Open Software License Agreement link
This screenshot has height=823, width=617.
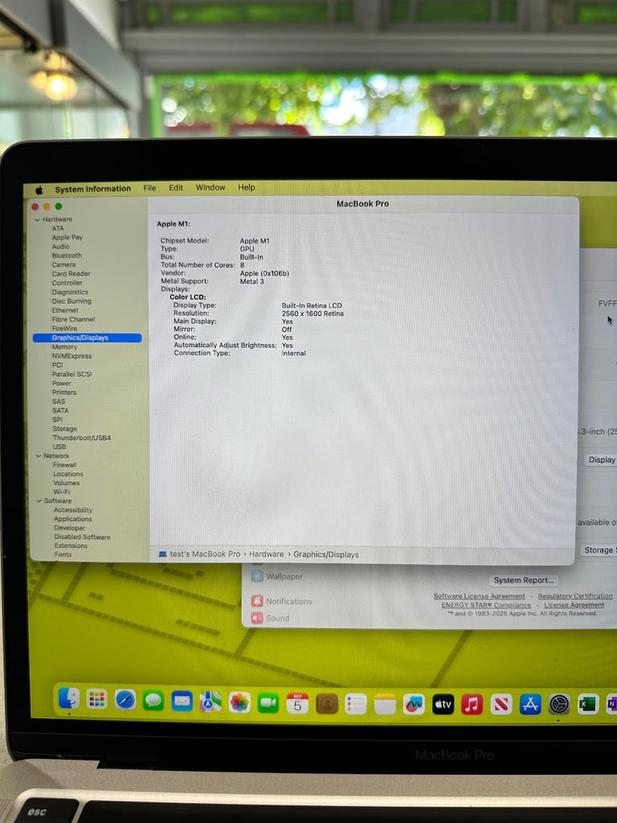pos(479,596)
